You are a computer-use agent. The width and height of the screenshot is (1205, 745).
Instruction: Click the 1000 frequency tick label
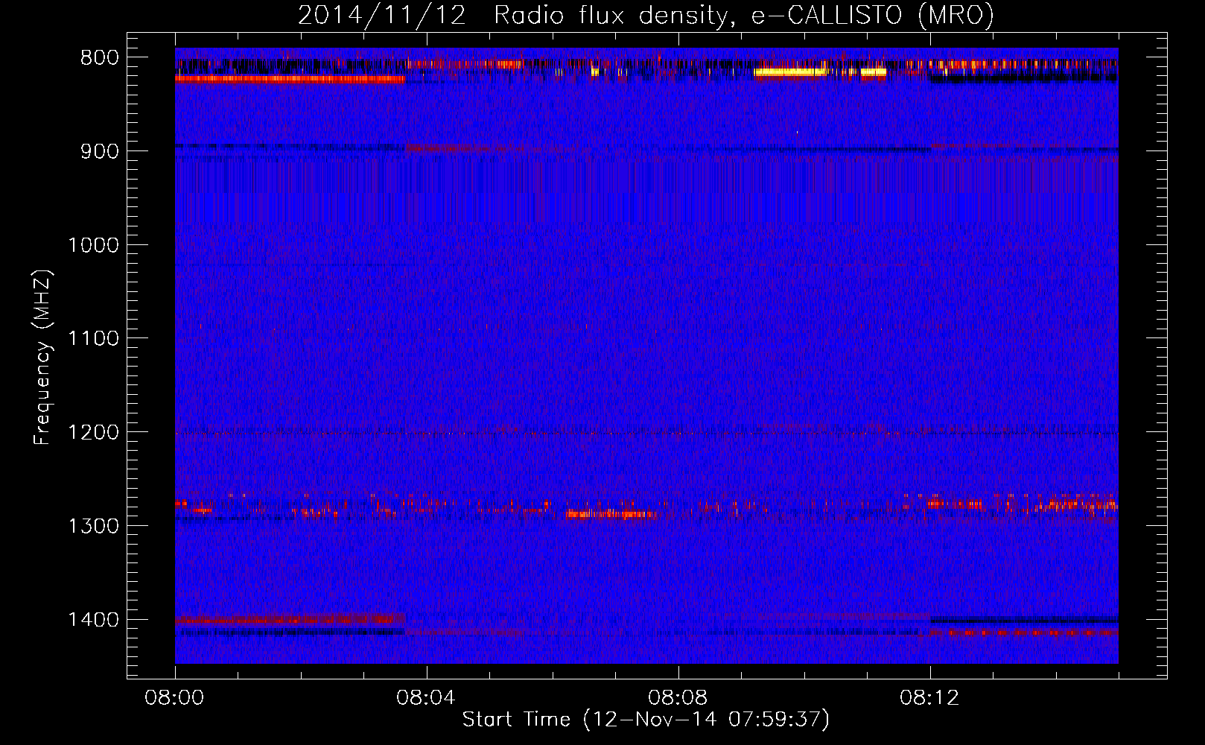(x=94, y=245)
